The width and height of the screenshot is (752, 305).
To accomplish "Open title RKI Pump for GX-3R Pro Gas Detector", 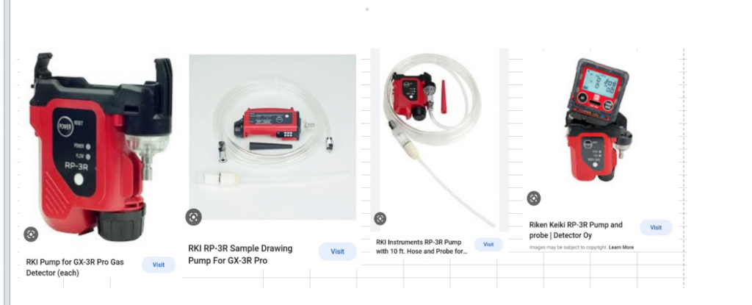I will tap(75, 268).
